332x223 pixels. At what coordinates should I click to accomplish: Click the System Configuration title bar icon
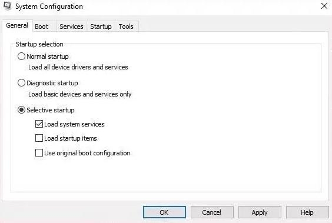tap(8, 6)
